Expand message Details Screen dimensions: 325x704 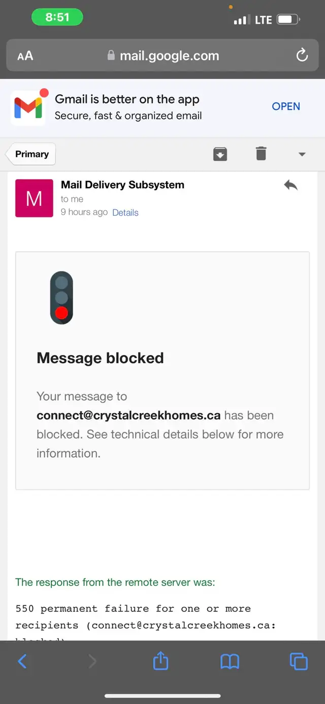pyautogui.click(x=125, y=213)
